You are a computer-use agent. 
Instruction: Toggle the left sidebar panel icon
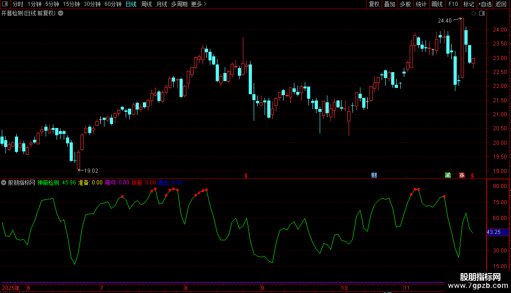click(x=5, y=4)
